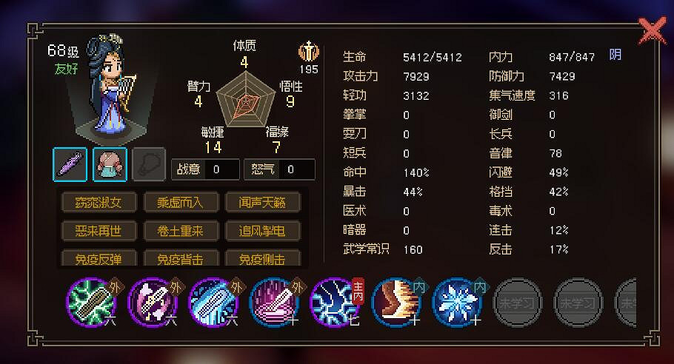674x364 pixels.
Task: Choose the pink rain zither skill icon
Action: coord(274,302)
